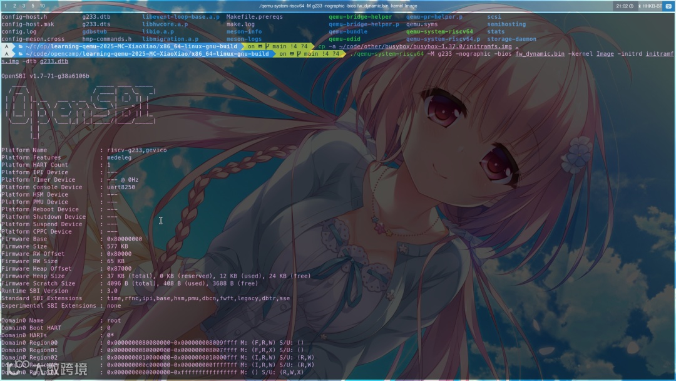Switch to workspace 3 in the top bar
Screen dimensions: 676x381
pyautogui.click(x=23, y=6)
